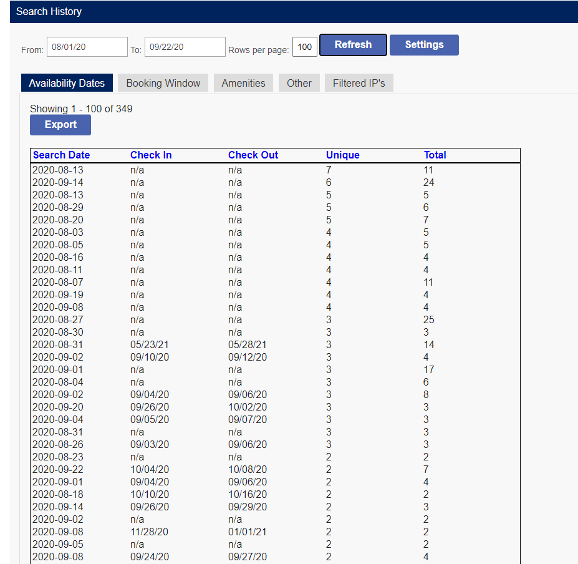Click total value 25

point(429,319)
